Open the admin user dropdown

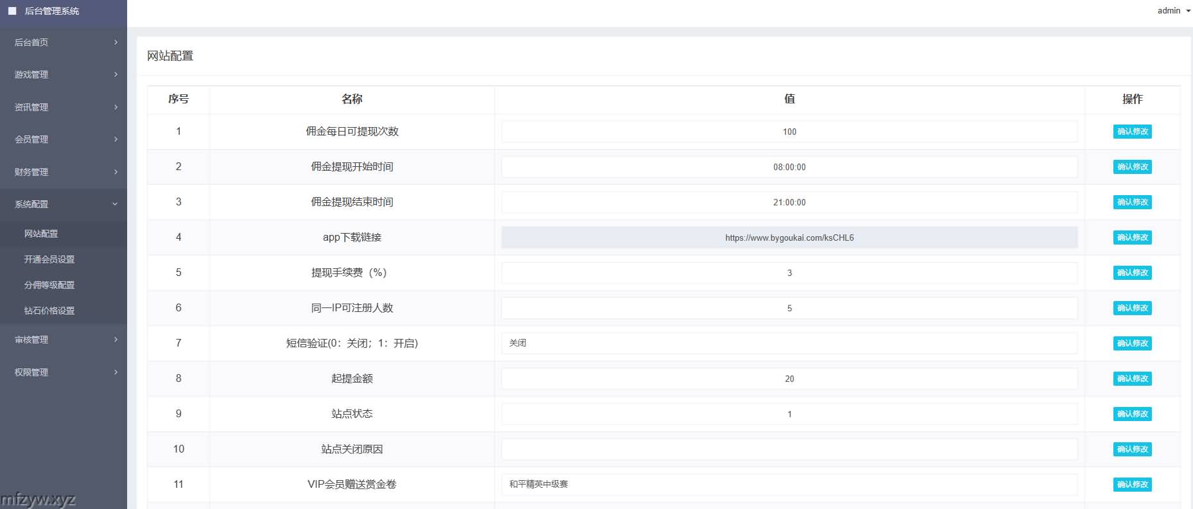coord(1173,11)
